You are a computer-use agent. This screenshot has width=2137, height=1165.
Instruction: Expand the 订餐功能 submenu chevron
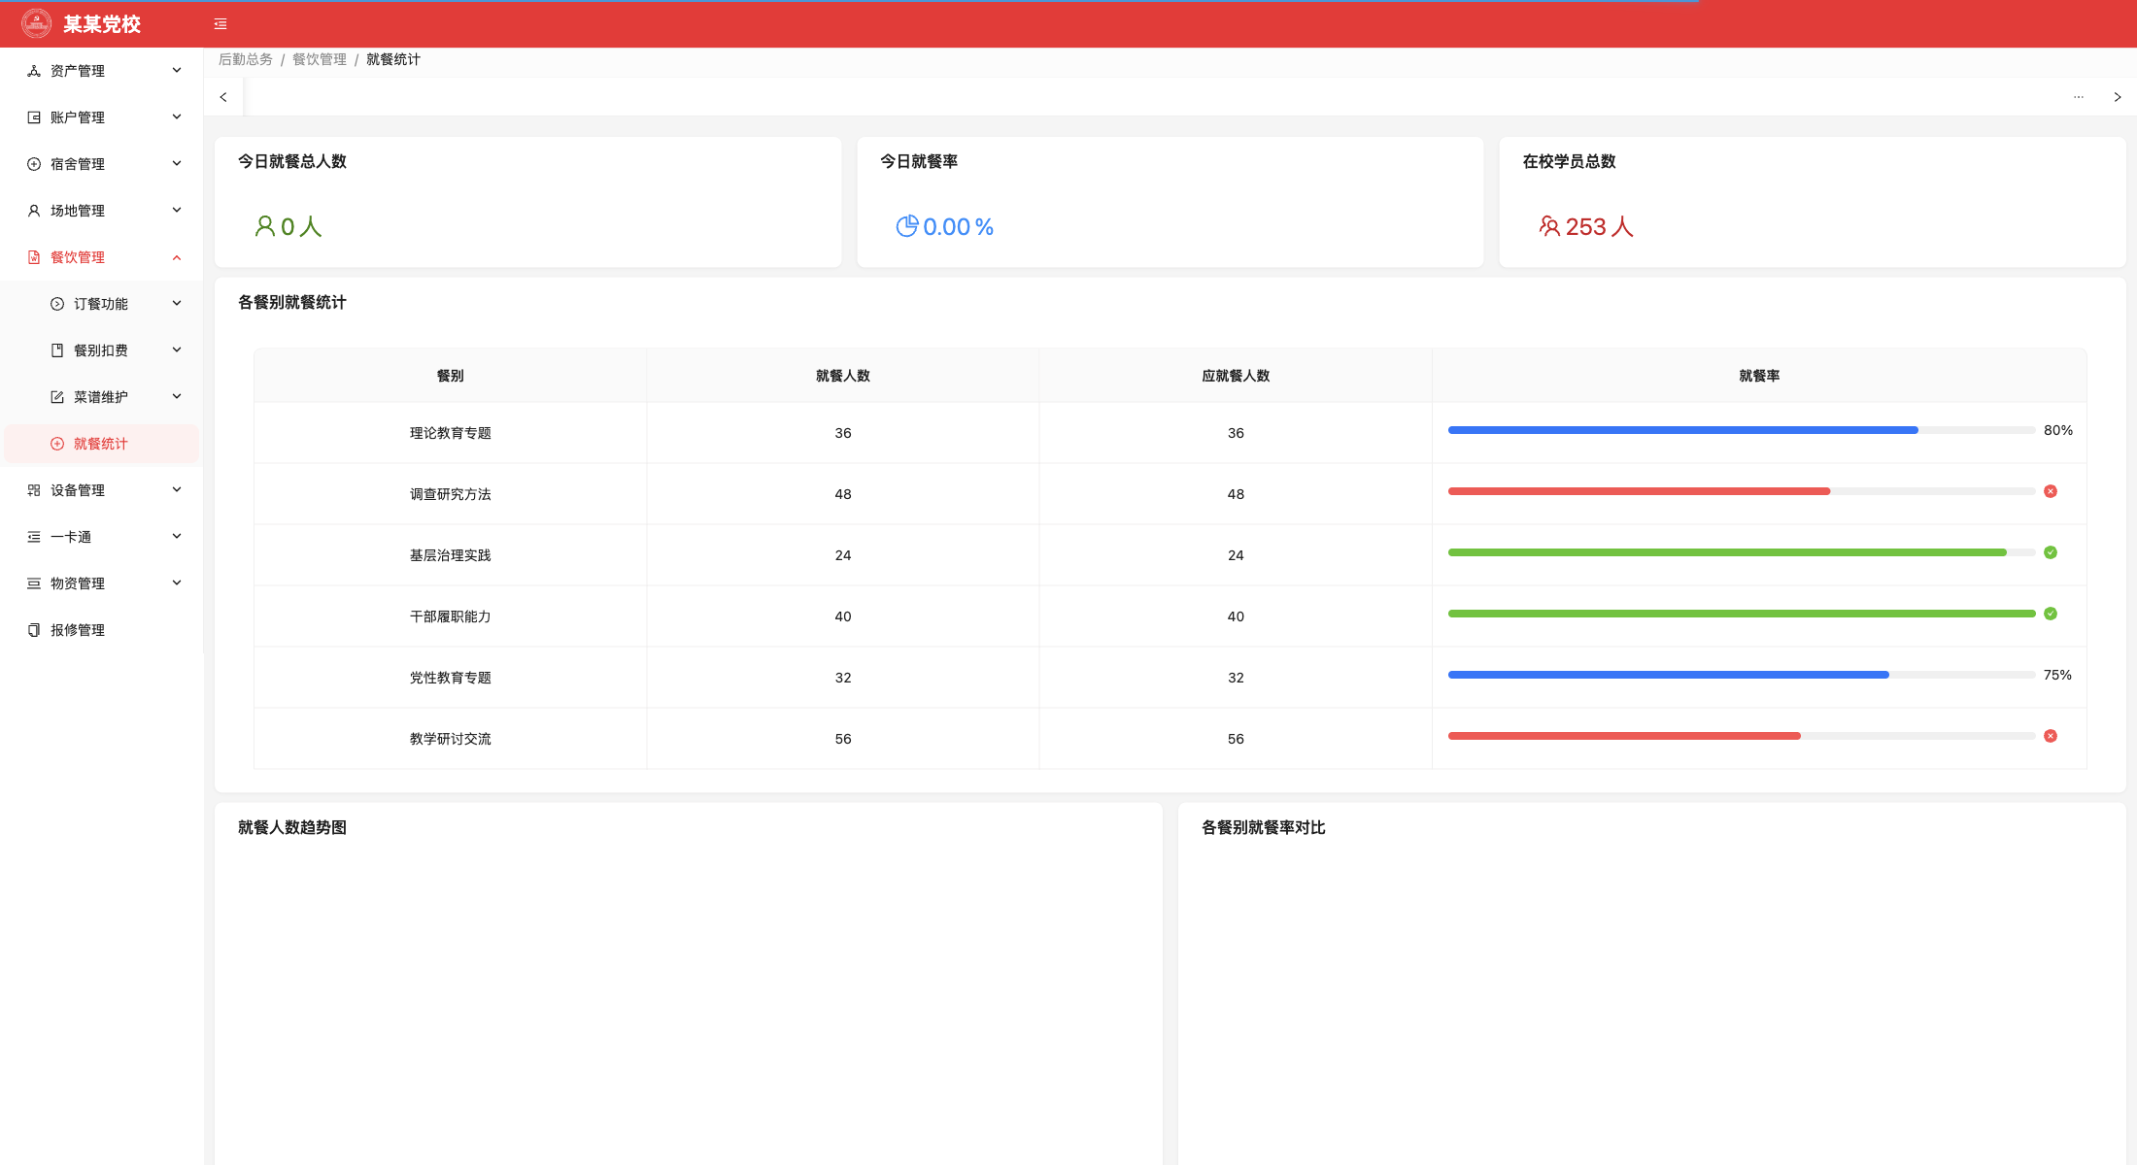(x=177, y=303)
